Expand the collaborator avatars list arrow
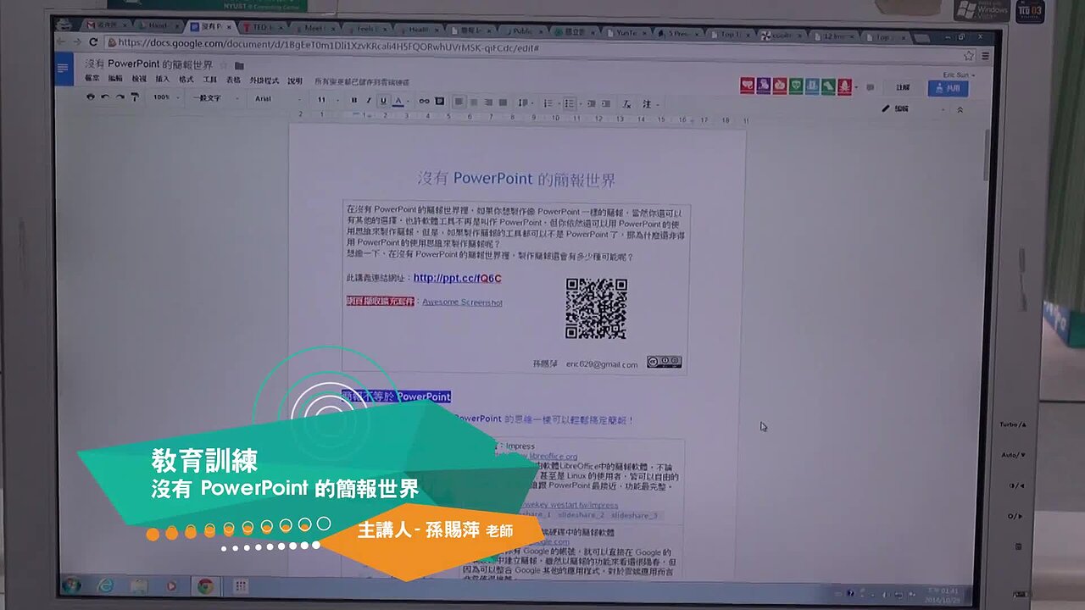This screenshot has height=610, width=1085. tap(857, 87)
